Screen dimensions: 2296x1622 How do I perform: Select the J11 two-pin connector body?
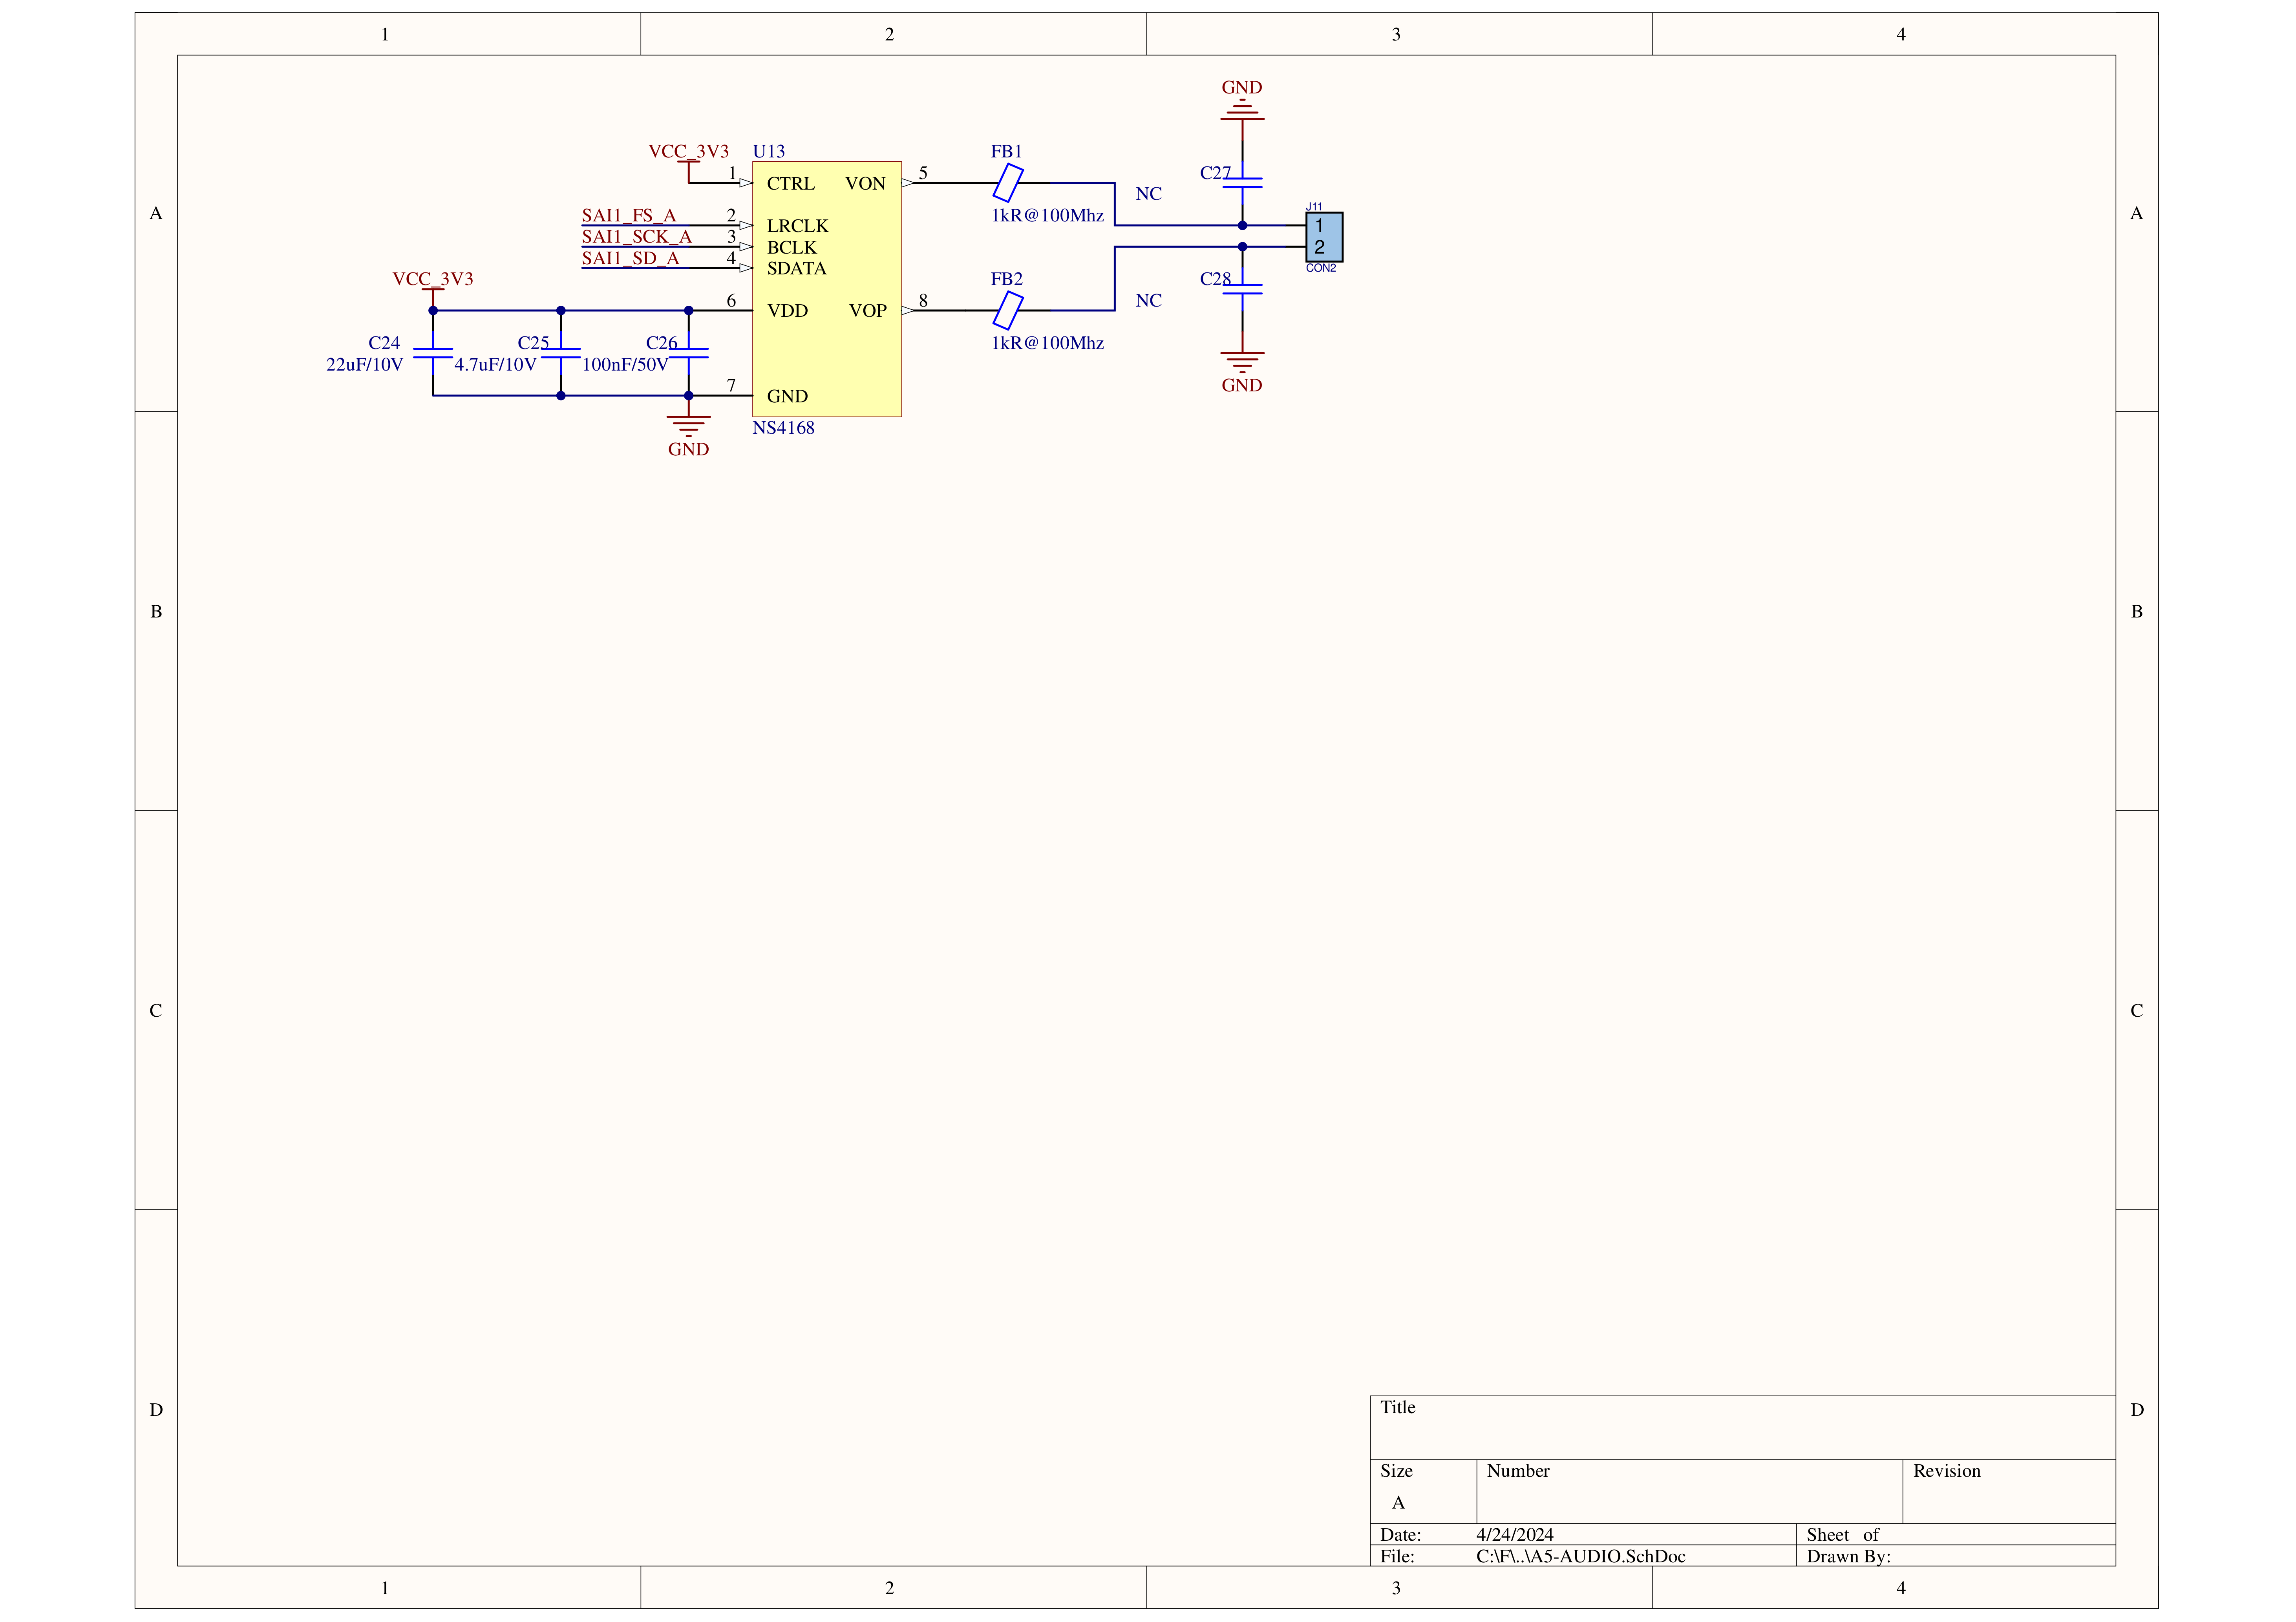pos(1324,237)
